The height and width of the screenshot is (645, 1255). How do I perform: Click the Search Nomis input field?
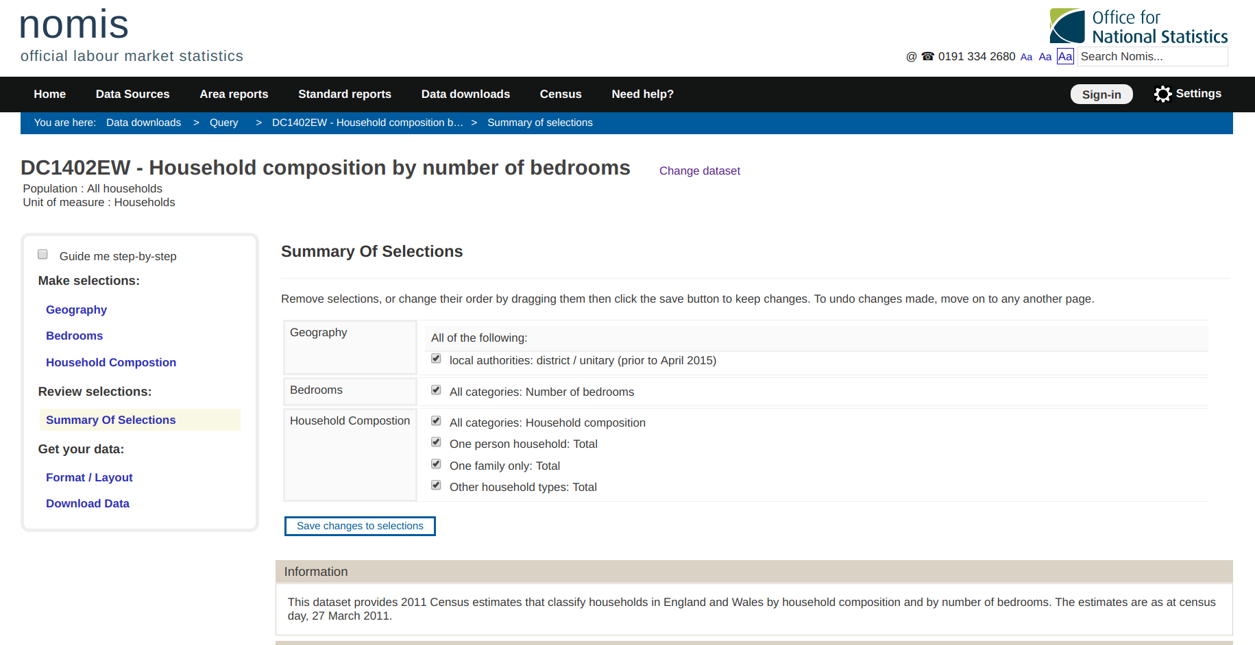click(1152, 57)
